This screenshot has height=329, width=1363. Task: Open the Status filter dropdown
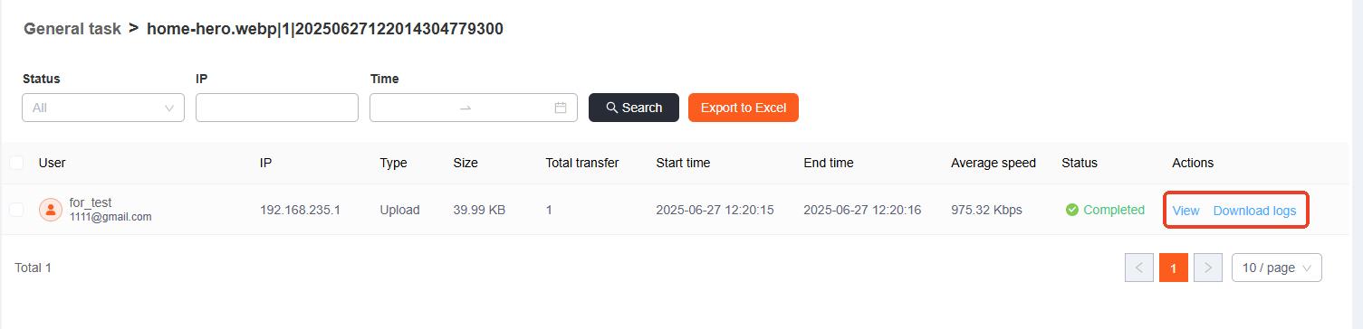pyautogui.click(x=103, y=108)
